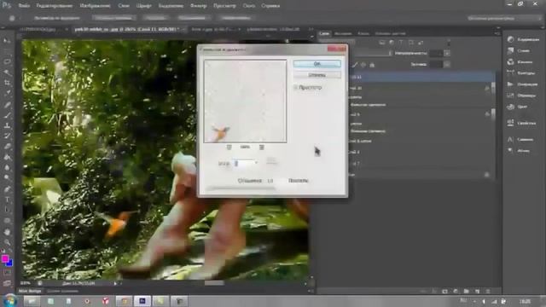Select the Hand tool in toolbox
This screenshot has width=546, height=307.
[7, 232]
